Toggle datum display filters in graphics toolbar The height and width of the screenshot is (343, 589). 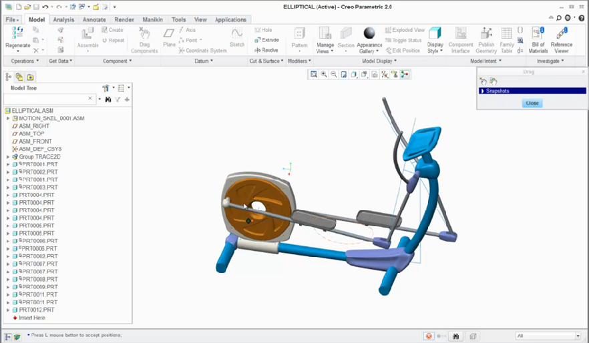tap(385, 74)
